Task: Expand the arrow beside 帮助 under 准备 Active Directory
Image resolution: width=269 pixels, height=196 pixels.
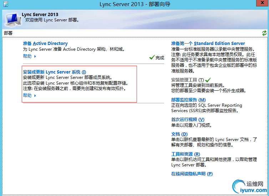Action: tap(35, 56)
